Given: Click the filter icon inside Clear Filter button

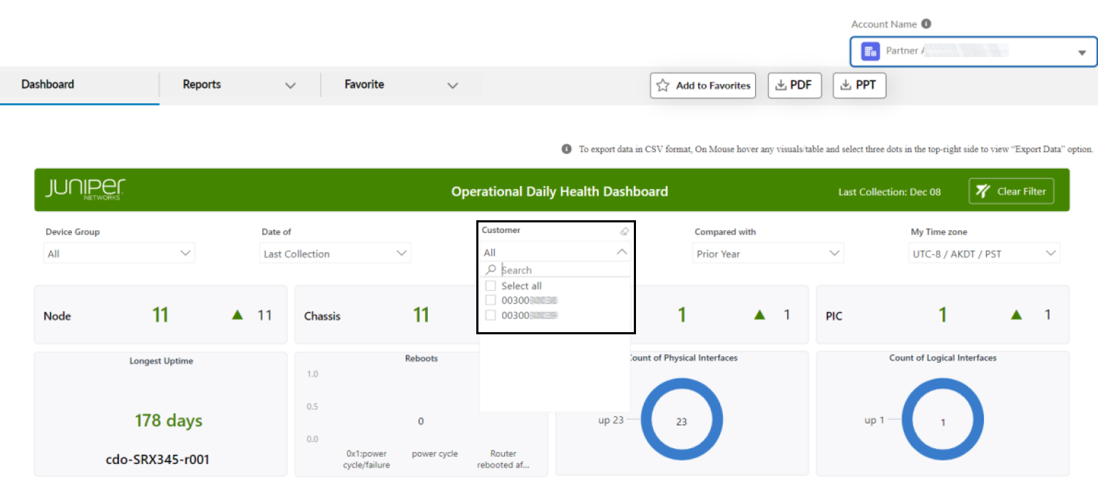Looking at the screenshot, I should [982, 191].
